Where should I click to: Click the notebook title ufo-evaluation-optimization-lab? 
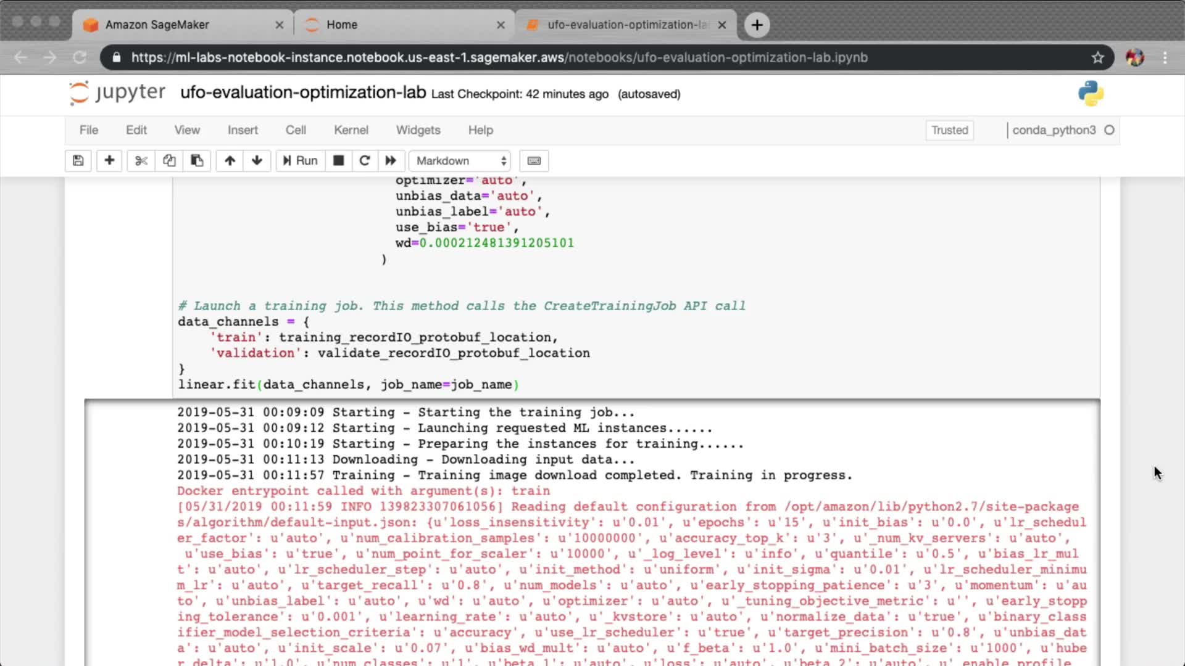coord(303,92)
